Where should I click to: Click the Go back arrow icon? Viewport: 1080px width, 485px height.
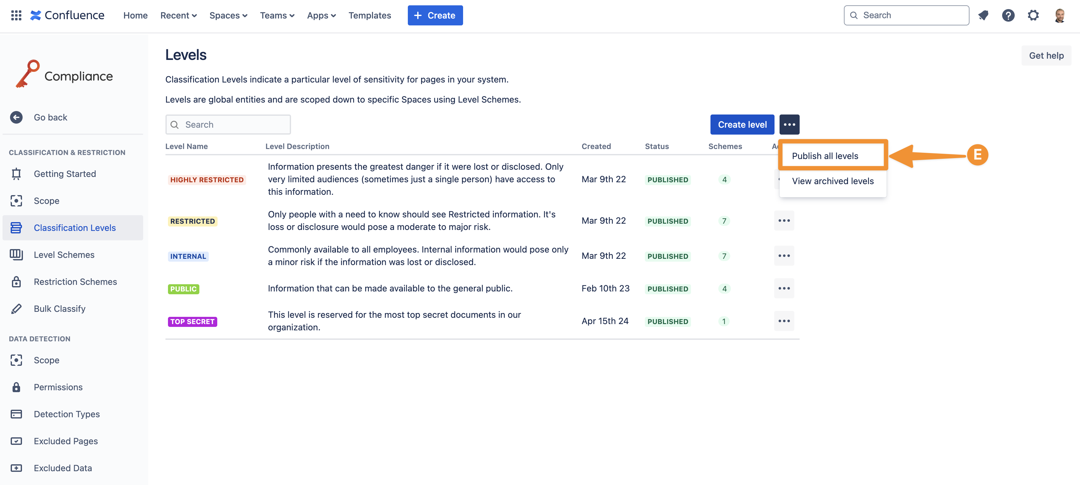pos(16,117)
